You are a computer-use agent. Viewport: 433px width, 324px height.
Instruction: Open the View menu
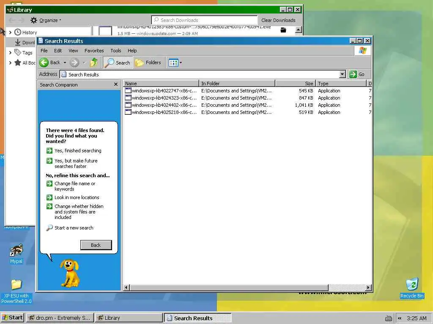[x=73, y=51]
